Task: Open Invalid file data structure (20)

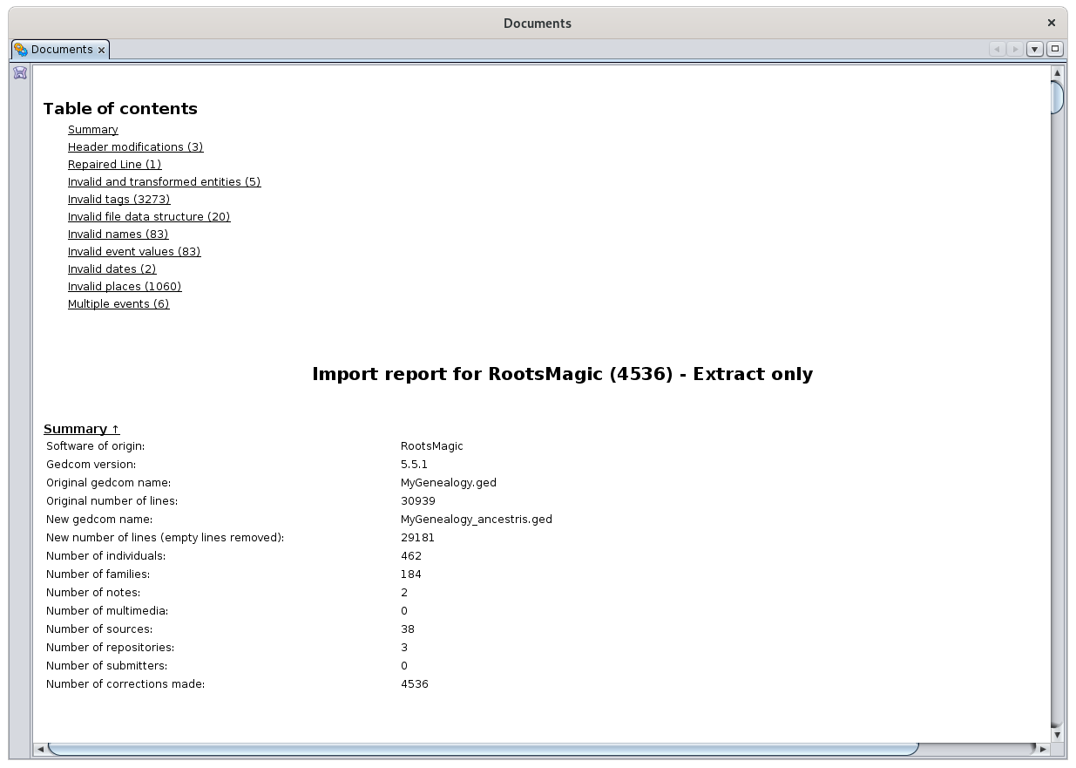Action: [149, 217]
